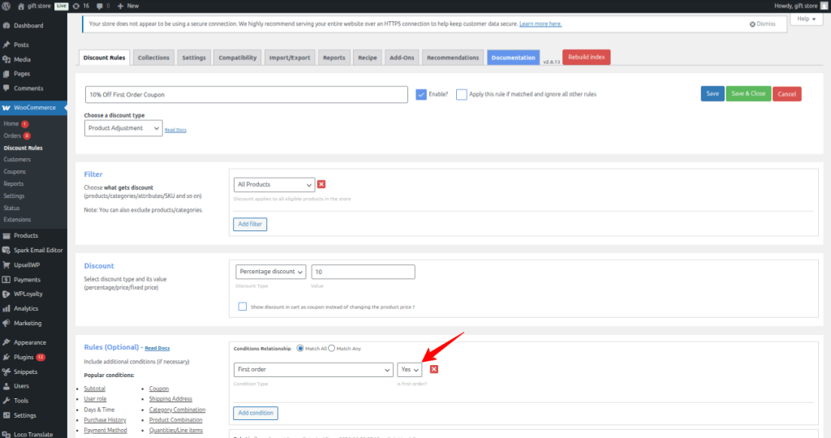Open Comments icon in sidebar
This screenshot has width=831, height=438.
coord(6,88)
